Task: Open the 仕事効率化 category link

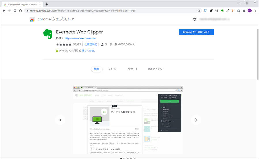Action: click(x=91, y=44)
